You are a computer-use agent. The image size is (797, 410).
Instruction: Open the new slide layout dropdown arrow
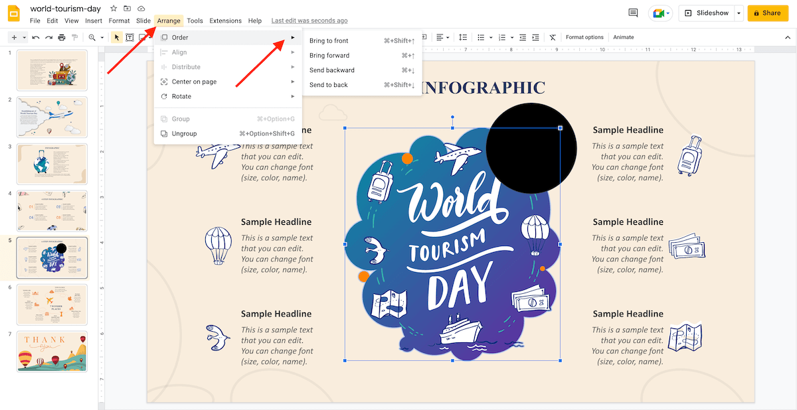(x=25, y=38)
